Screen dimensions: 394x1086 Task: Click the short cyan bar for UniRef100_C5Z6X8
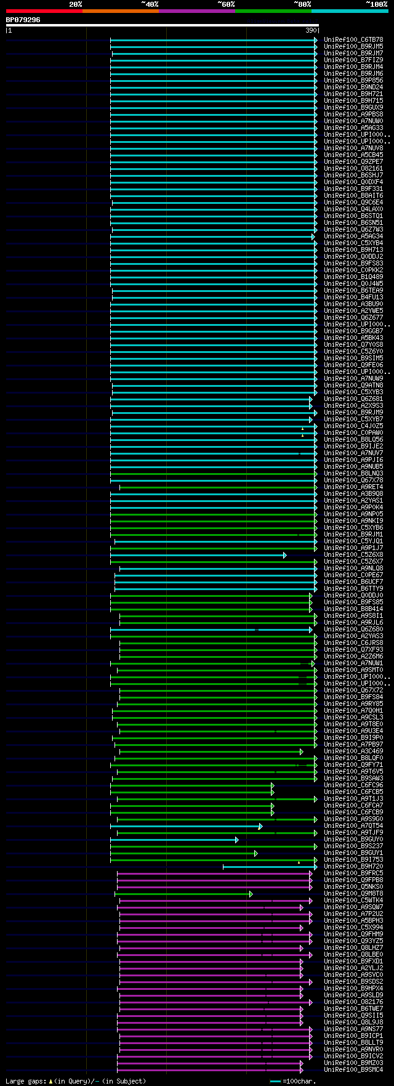pyautogui.click(x=198, y=555)
